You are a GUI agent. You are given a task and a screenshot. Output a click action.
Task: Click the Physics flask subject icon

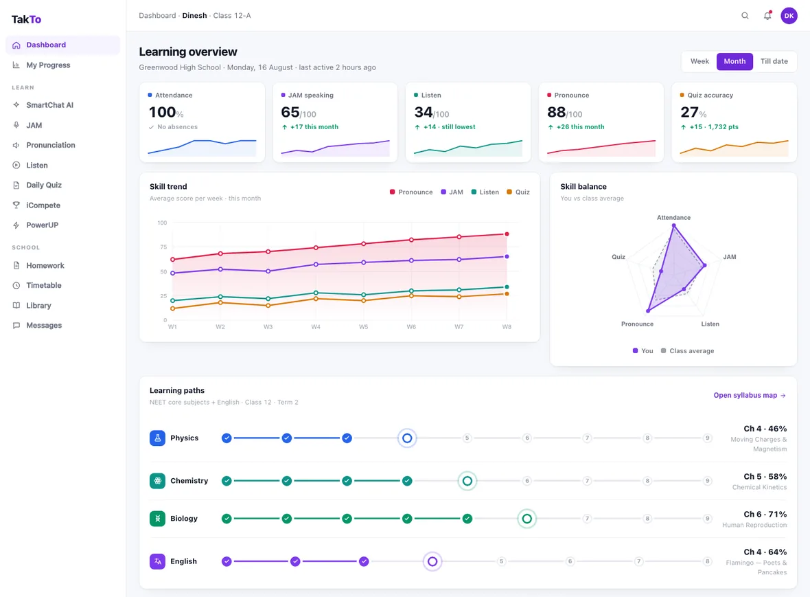[x=158, y=438]
